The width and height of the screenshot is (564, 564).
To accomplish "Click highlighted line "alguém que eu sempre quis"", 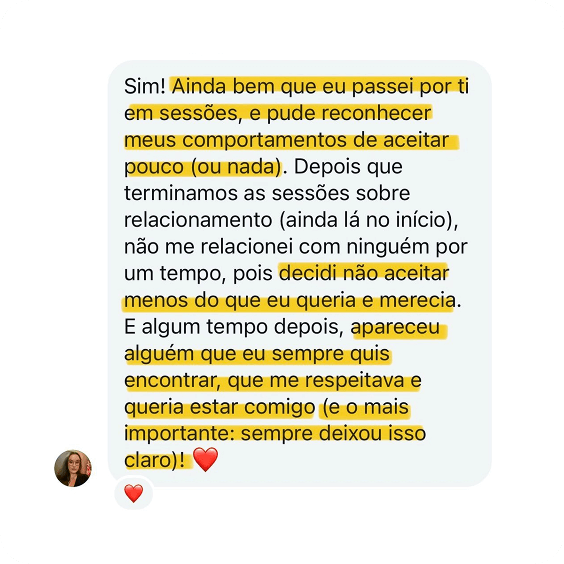I will click(257, 354).
